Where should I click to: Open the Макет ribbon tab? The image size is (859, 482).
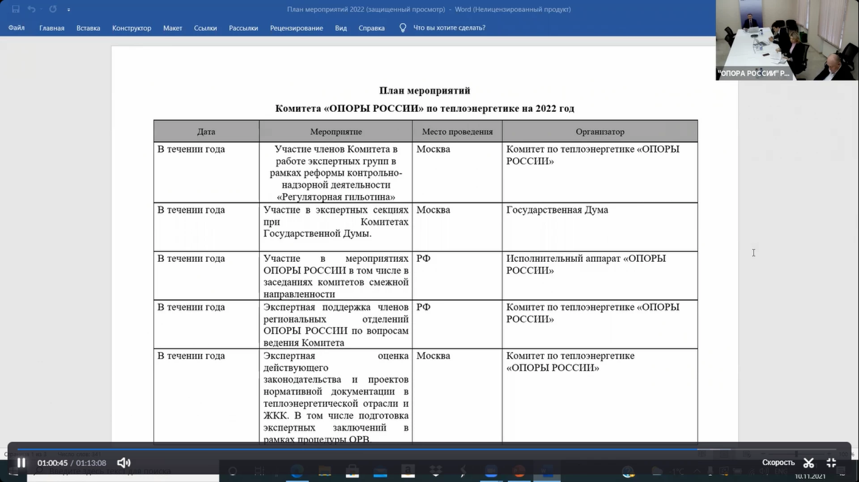coord(173,28)
